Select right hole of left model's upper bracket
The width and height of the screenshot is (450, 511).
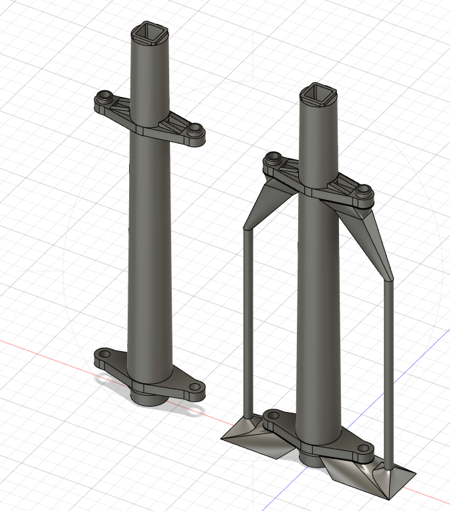click(x=194, y=128)
